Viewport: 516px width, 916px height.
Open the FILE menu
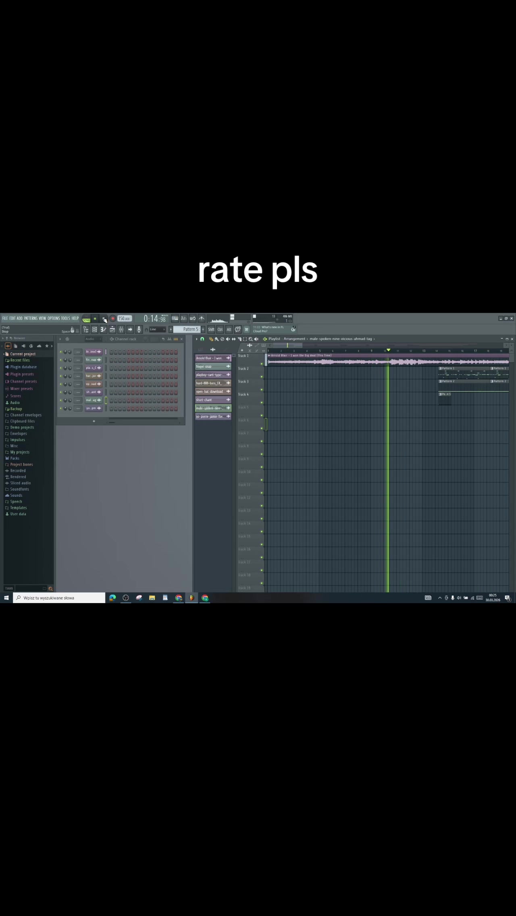[x=5, y=319]
